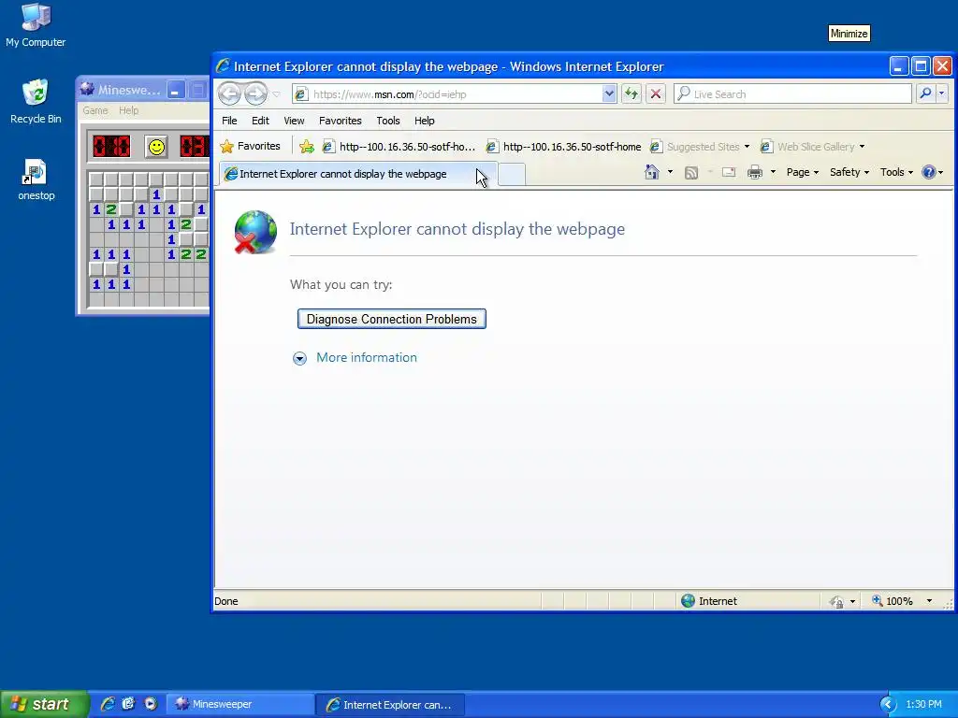Run search with the magnifier button
Viewport: 958px width, 718px height.
point(925,93)
